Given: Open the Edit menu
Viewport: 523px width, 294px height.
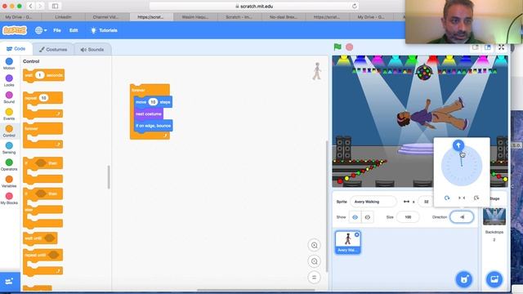Looking at the screenshot, I should pyautogui.click(x=74, y=30).
